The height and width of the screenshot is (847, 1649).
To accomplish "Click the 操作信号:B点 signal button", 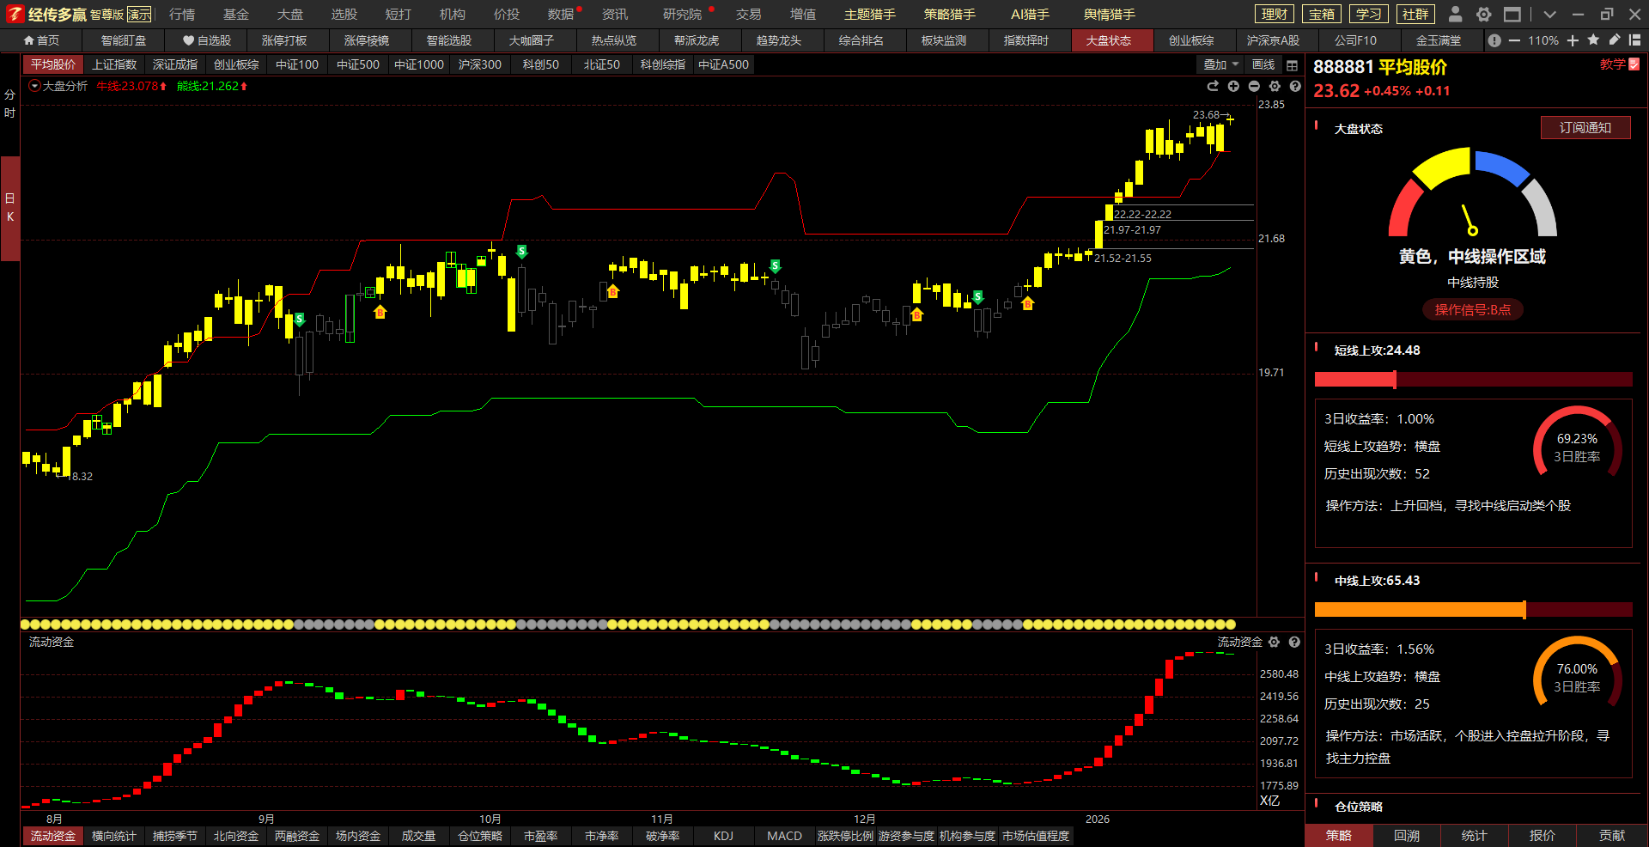I will coord(1472,310).
